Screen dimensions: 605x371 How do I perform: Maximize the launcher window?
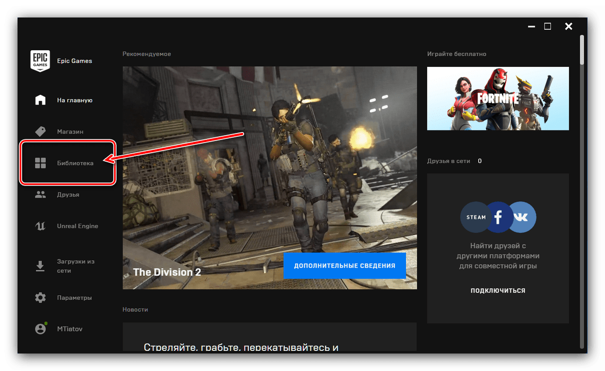(x=548, y=26)
